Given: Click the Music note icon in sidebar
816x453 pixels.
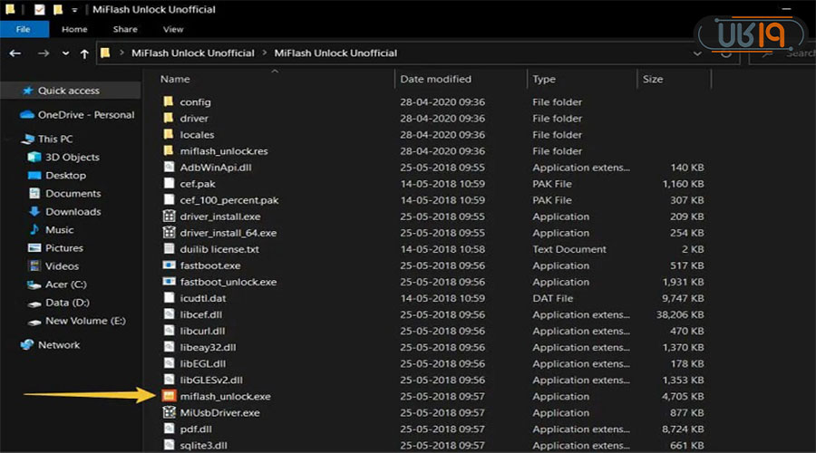Looking at the screenshot, I should tap(34, 229).
